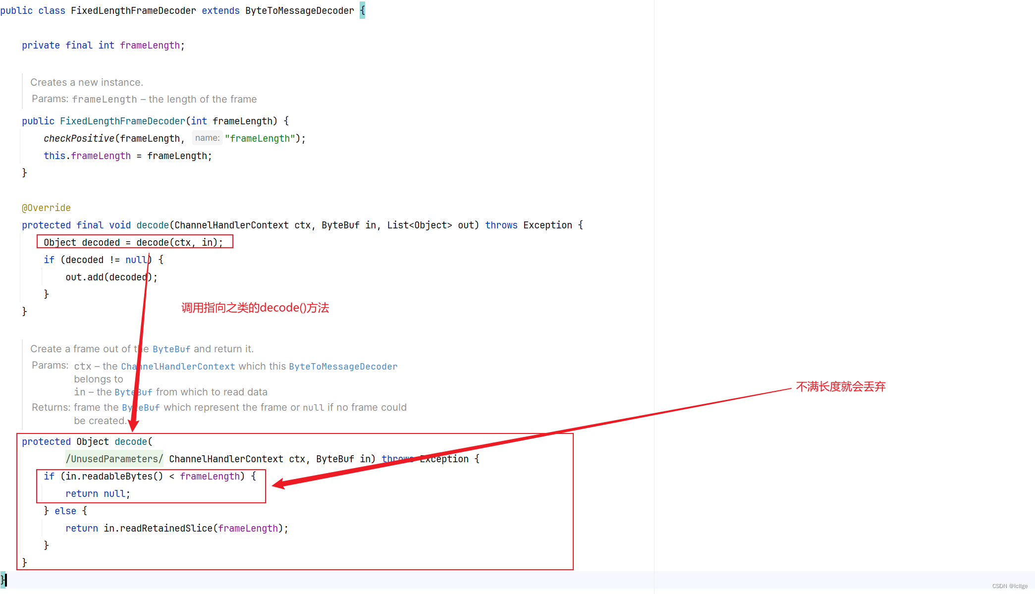Click the checkPositive method call
The image size is (1035, 594).
pos(79,139)
